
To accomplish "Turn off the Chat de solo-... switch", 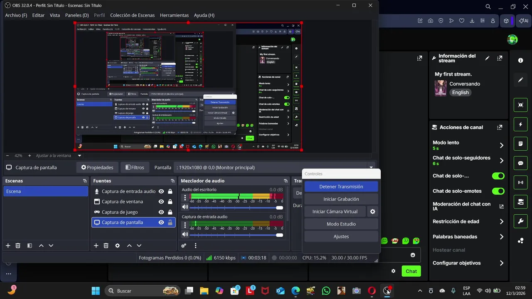I will click(498, 176).
